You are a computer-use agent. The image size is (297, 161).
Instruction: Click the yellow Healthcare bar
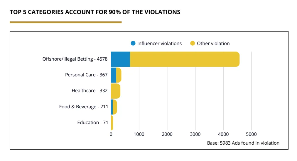(115, 91)
